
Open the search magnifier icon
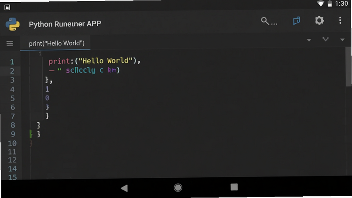[265, 21]
